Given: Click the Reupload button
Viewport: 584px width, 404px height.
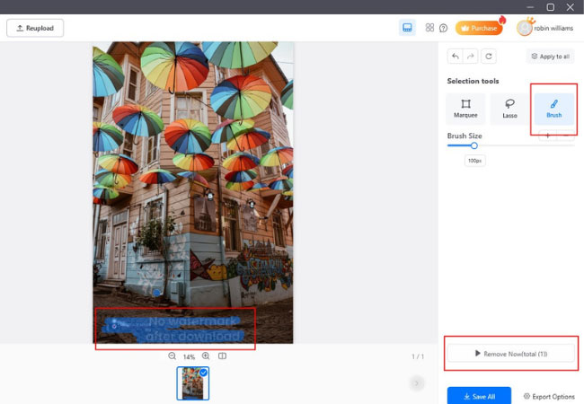Looking at the screenshot, I should 35,28.
